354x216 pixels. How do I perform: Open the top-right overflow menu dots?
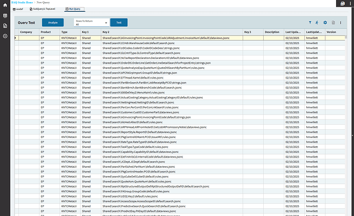pyautogui.click(x=350, y=4)
